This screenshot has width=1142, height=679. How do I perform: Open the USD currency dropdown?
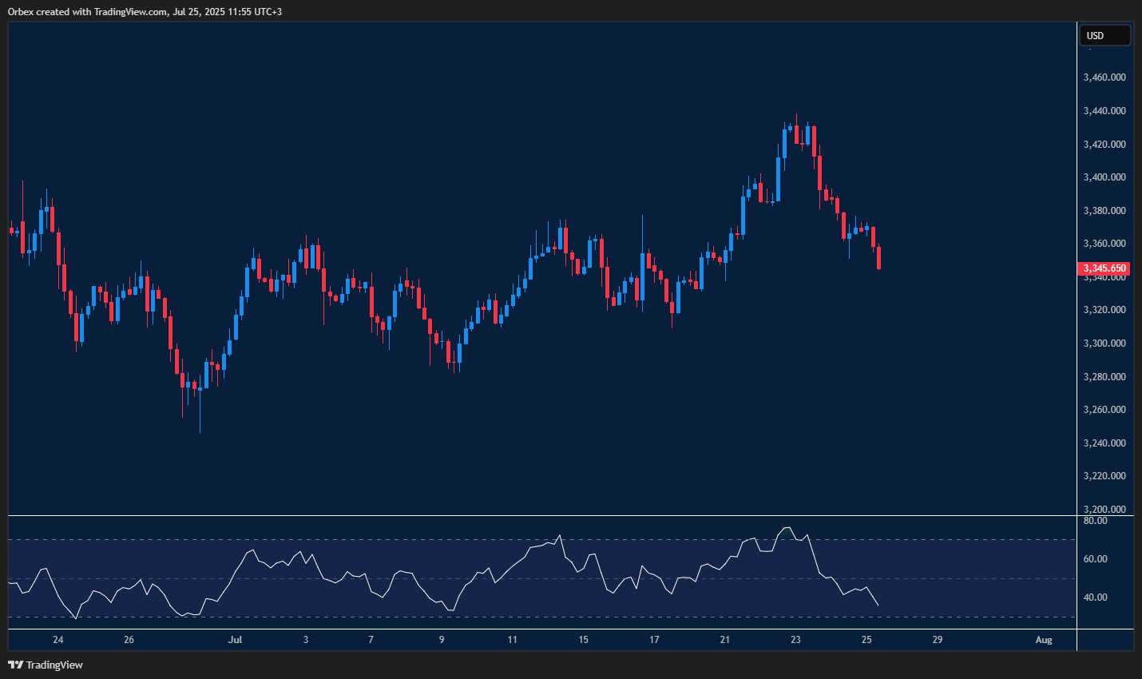[x=1104, y=35]
